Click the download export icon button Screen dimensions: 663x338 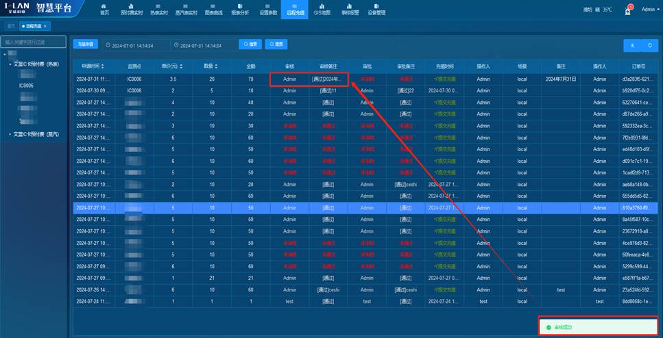point(631,44)
